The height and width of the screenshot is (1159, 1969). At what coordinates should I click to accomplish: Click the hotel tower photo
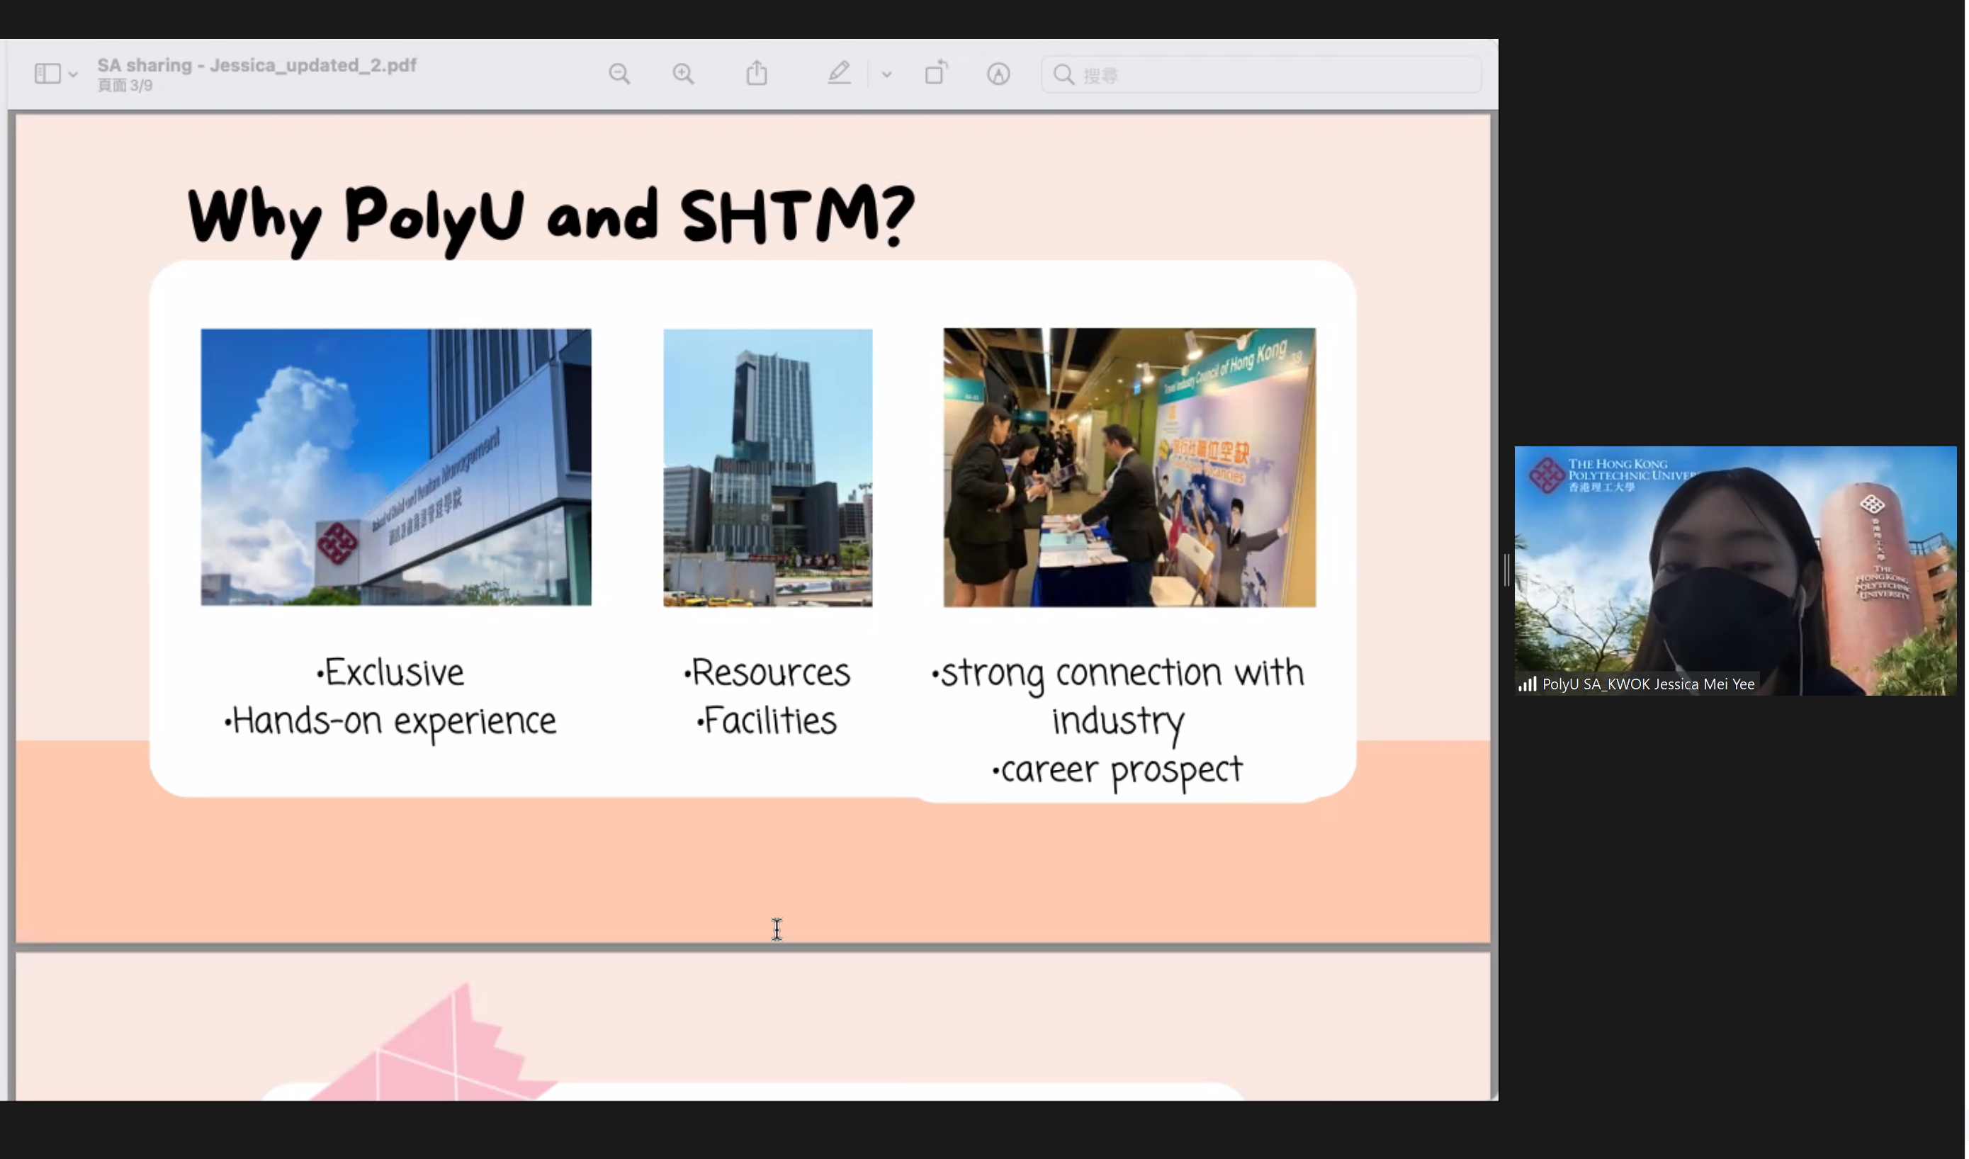[x=768, y=467]
